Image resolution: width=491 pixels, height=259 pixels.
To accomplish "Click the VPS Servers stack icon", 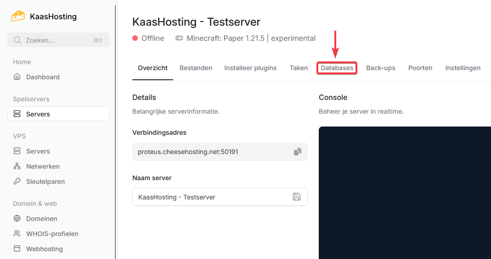I will pyautogui.click(x=17, y=151).
